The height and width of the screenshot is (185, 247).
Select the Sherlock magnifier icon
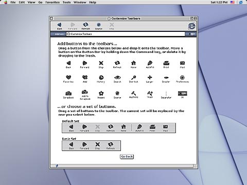pyautogui.click(x=133, y=79)
